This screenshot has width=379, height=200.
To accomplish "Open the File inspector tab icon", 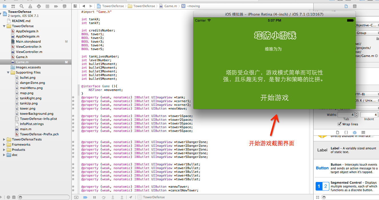I will [x=346, y=6].
